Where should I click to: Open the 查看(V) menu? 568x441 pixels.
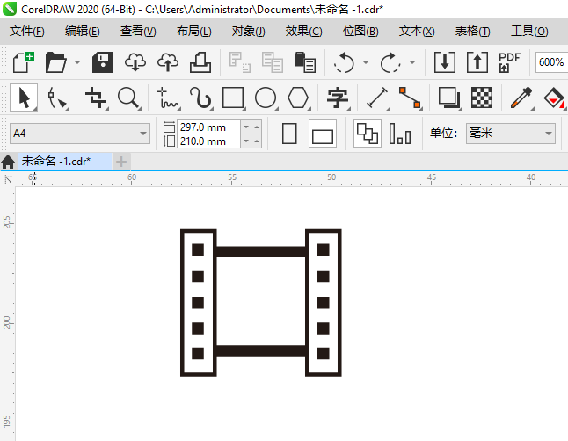[138, 32]
